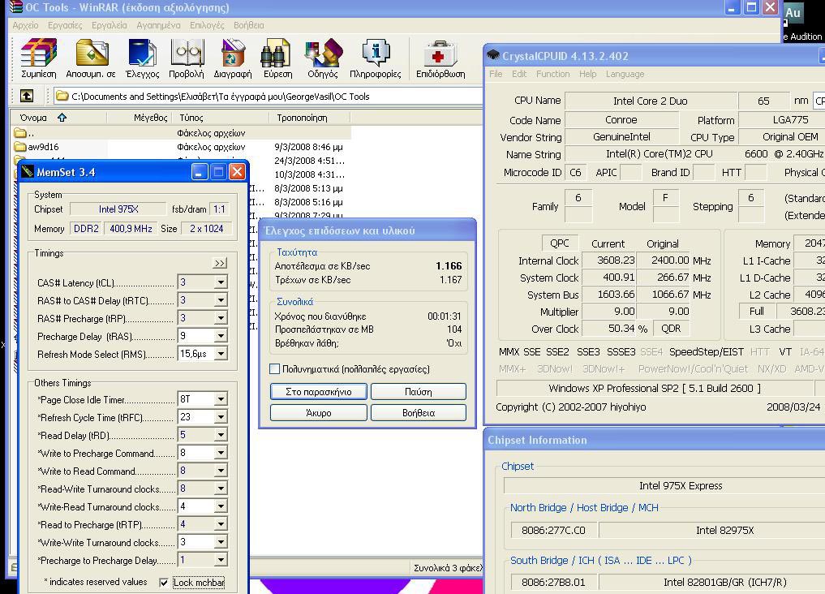Click the WinRAR title bar books icon
The height and width of the screenshot is (594, 825).
click(15, 6)
